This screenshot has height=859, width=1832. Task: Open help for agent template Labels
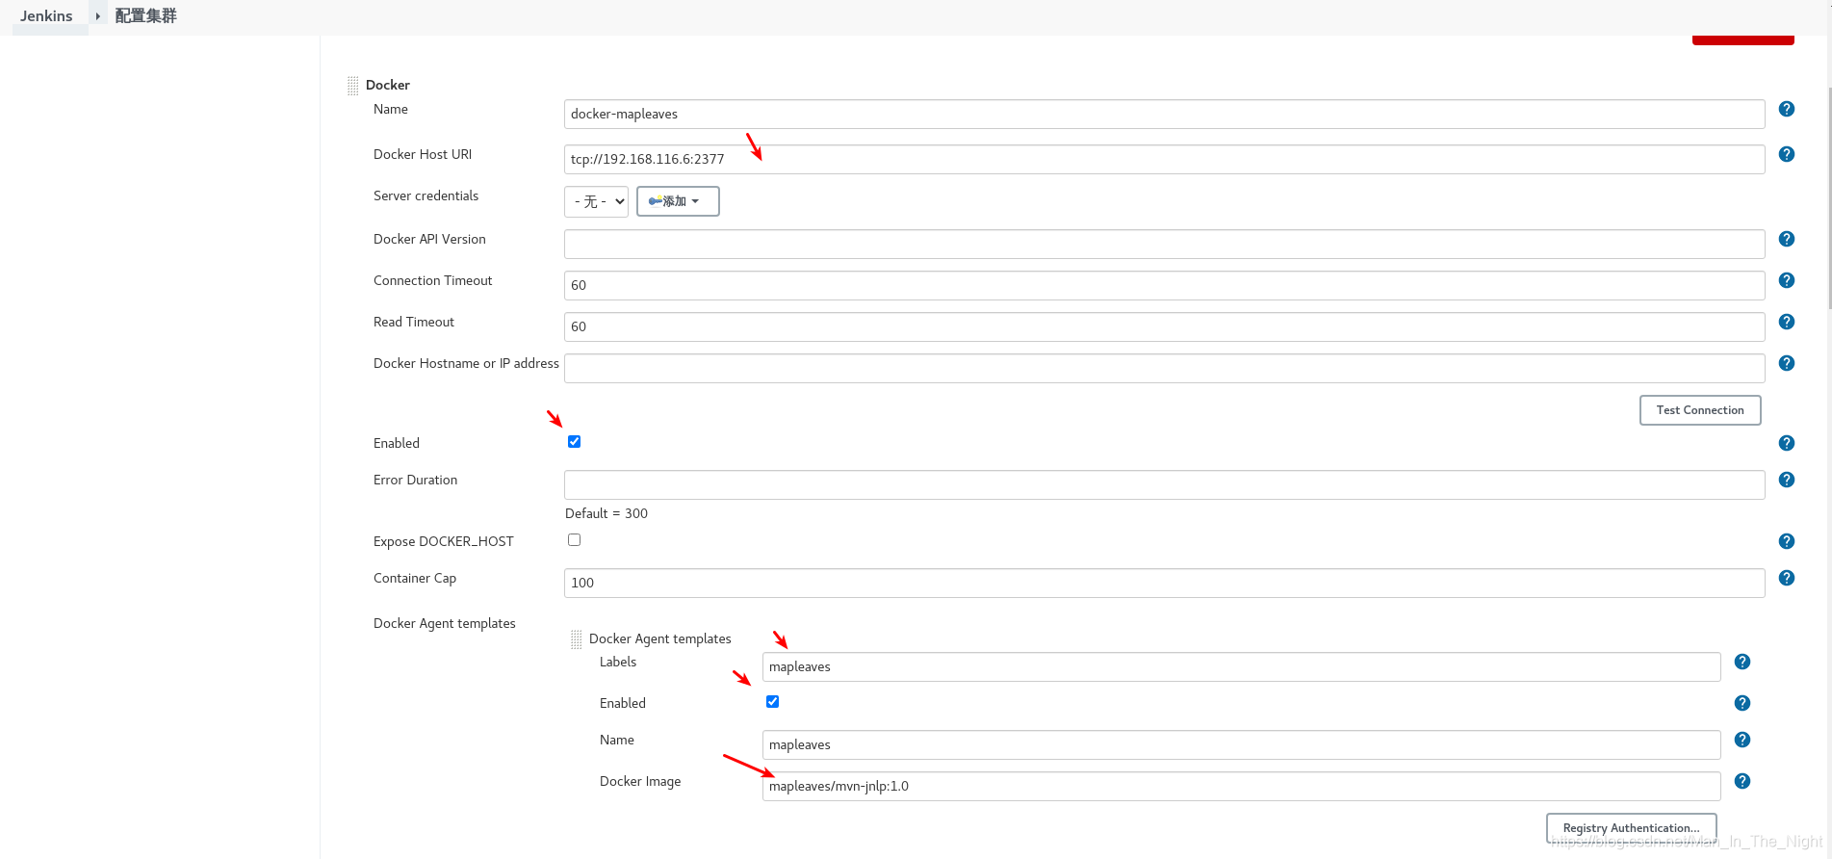coord(1742,662)
